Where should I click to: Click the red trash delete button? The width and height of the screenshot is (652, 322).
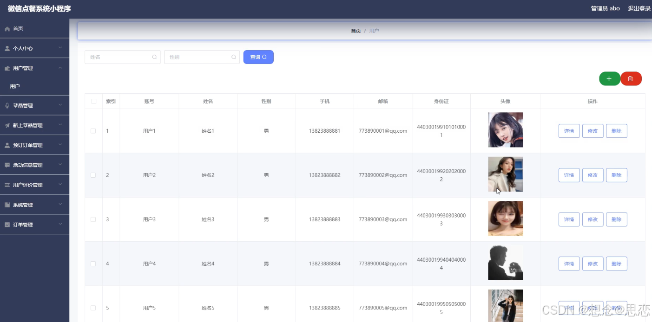pos(631,79)
